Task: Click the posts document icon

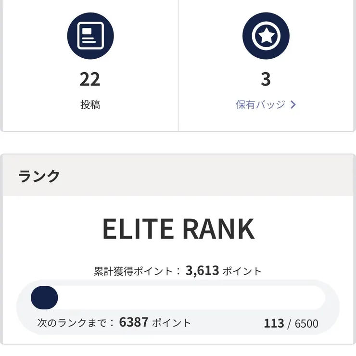Action: click(90, 35)
